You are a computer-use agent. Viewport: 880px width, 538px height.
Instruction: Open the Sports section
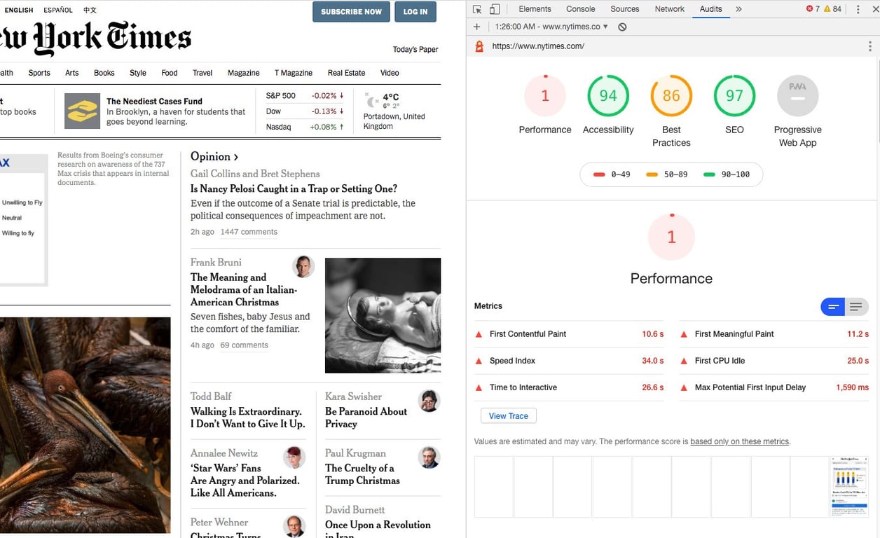pos(39,73)
